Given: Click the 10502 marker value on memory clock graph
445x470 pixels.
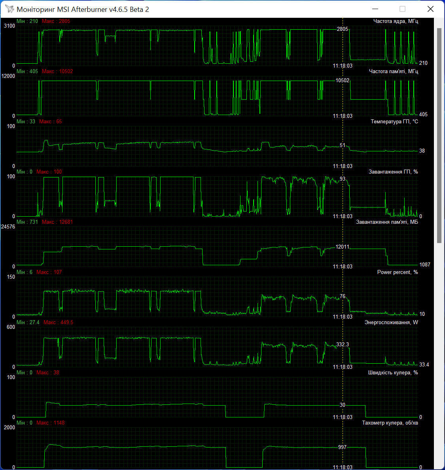Looking at the screenshot, I should [x=343, y=80].
